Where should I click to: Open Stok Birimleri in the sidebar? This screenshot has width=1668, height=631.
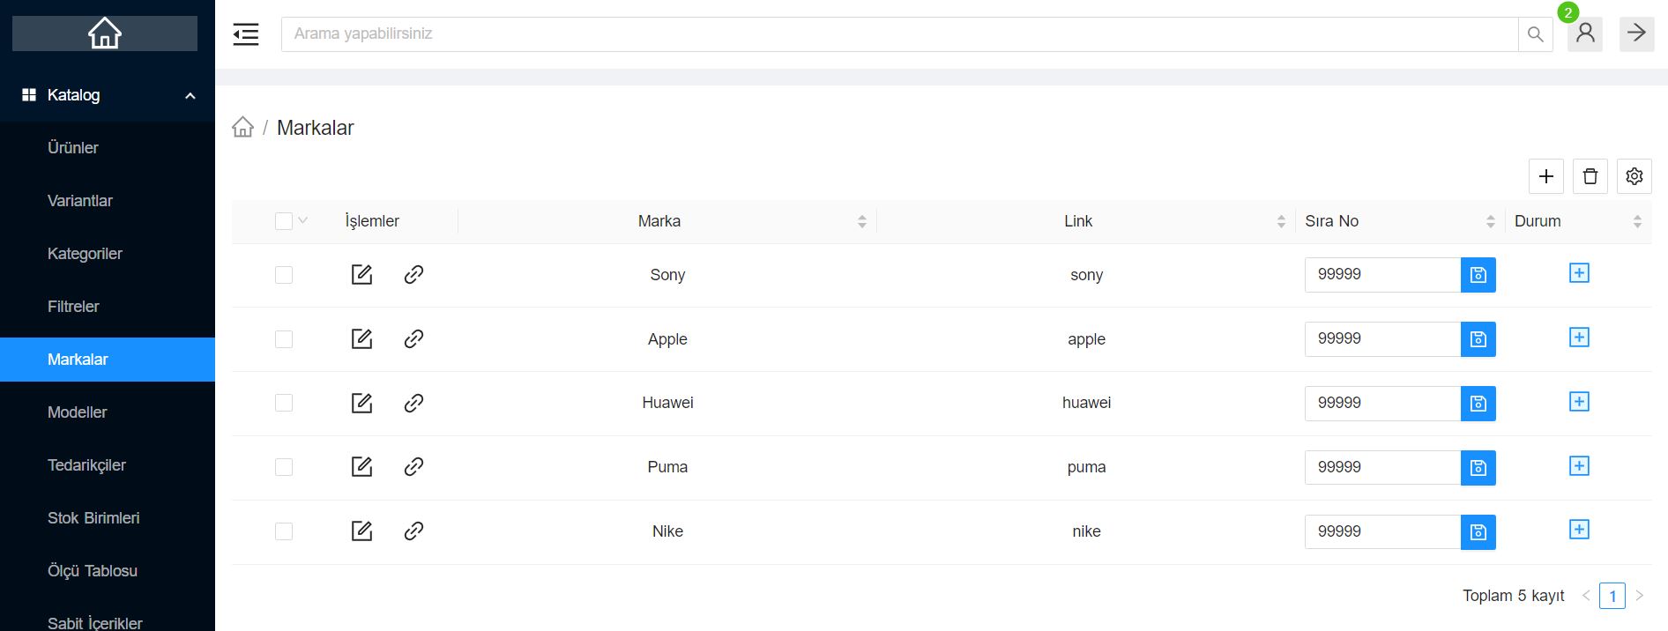(x=108, y=518)
